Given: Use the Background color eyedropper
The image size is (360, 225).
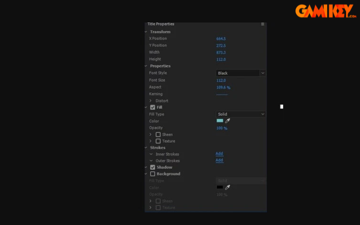Looking at the screenshot, I should click(227, 187).
